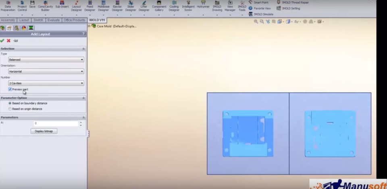387x189 pixels.
Task: Toggle the Preview part checkbox
Action: [x=10, y=89]
